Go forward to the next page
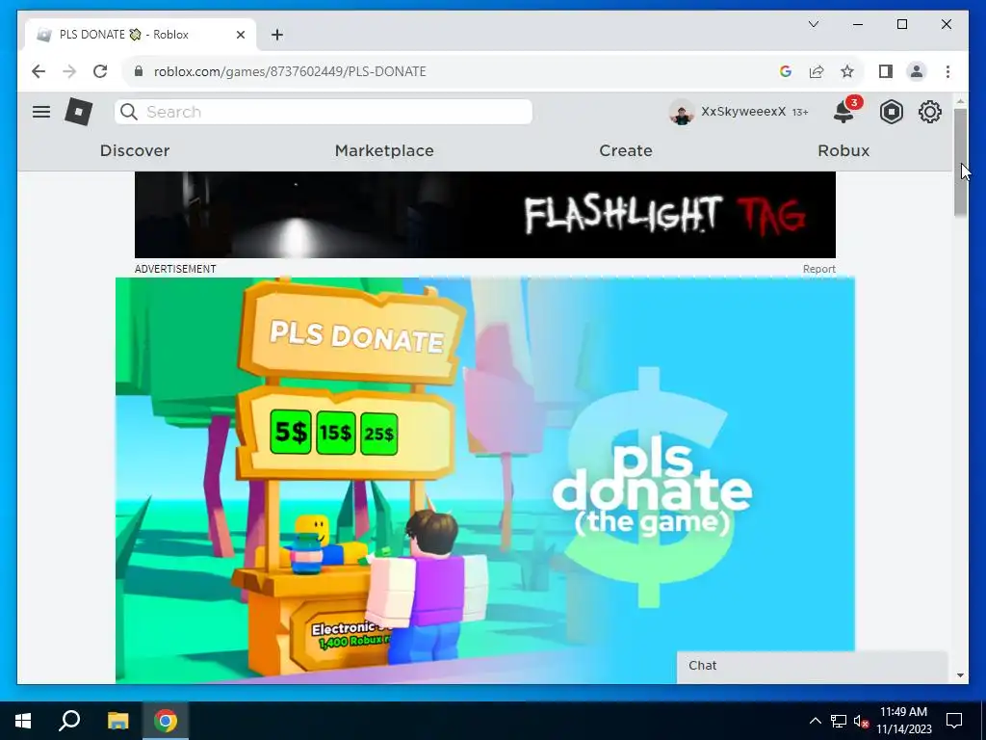This screenshot has height=740, width=986. (69, 71)
